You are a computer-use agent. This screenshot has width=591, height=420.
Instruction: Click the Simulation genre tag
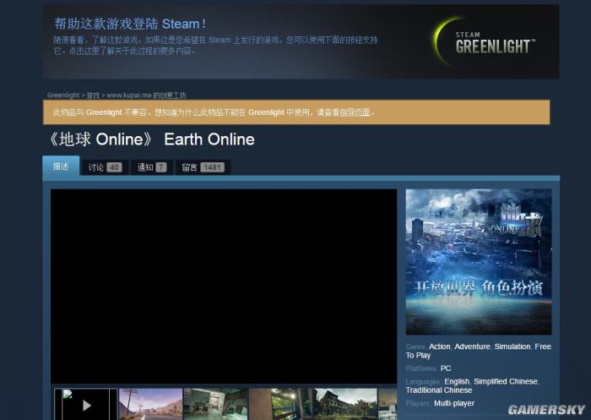click(x=512, y=346)
